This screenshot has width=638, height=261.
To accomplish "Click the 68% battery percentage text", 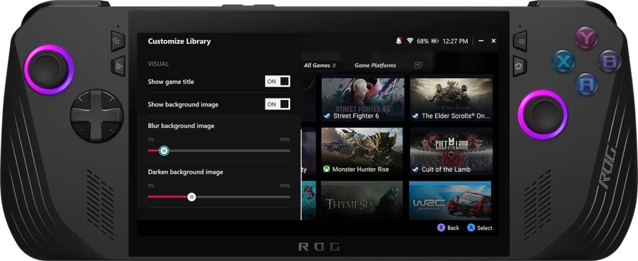I will click(422, 41).
